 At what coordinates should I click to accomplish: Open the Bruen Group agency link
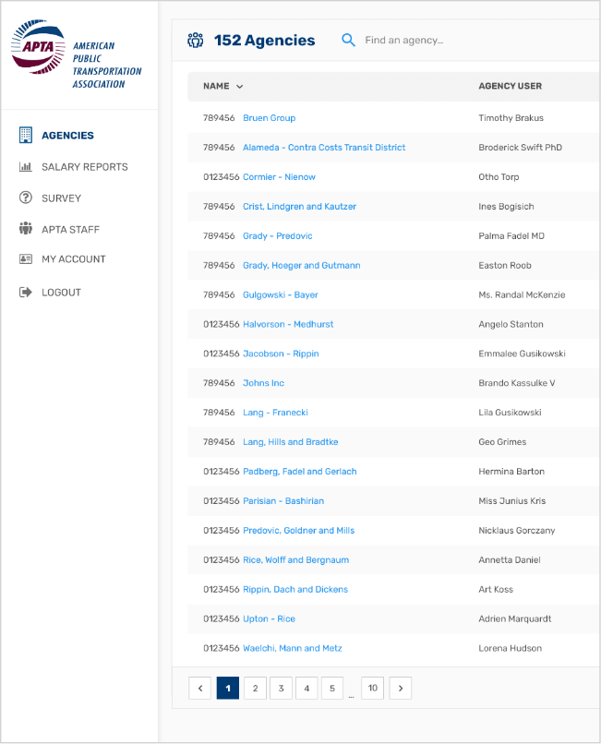tap(269, 118)
